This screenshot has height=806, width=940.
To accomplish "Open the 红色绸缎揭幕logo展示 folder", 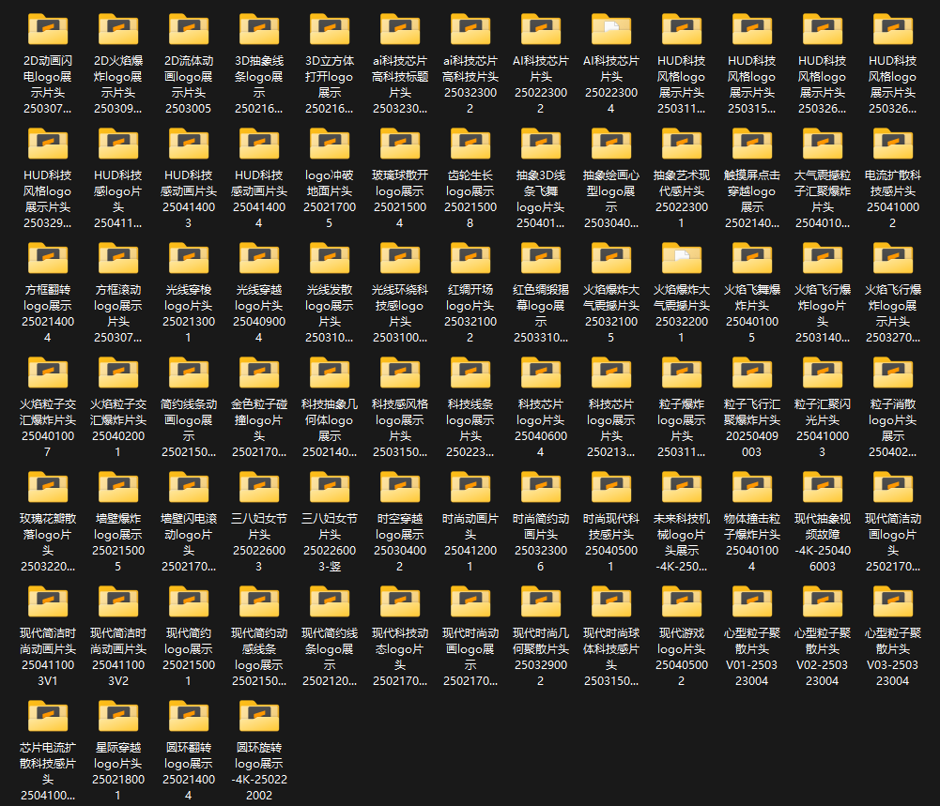I will [541, 259].
